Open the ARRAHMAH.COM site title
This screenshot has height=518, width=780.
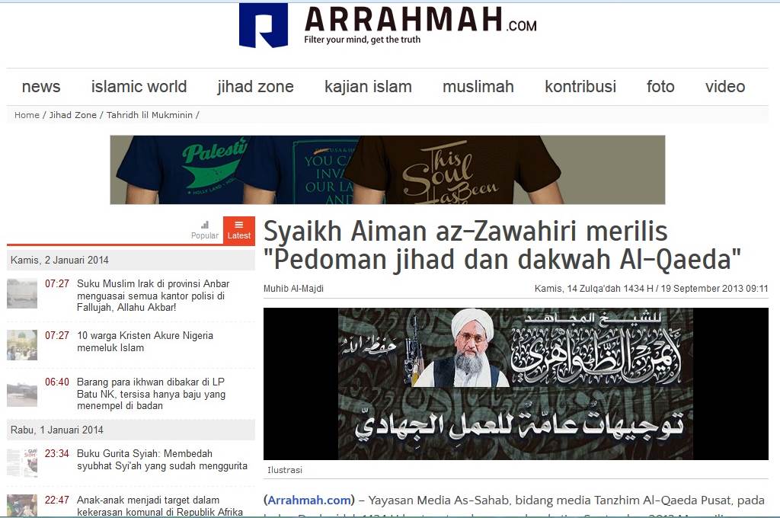click(x=420, y=20)
